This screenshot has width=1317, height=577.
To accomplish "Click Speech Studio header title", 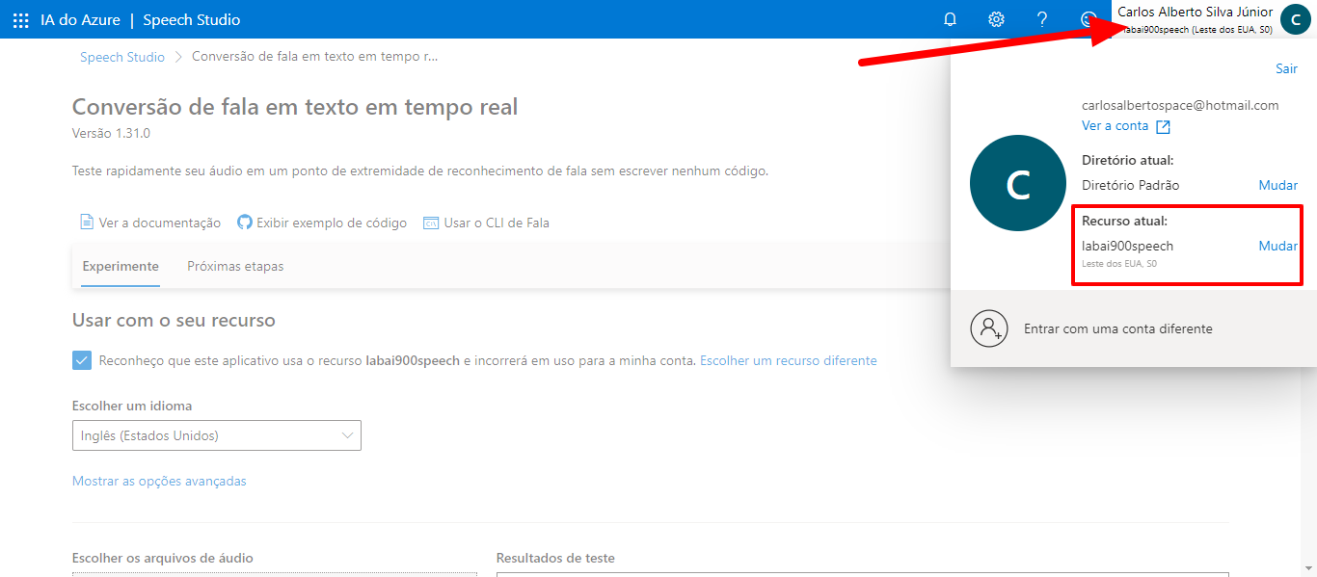I will [x=192, y=19].
